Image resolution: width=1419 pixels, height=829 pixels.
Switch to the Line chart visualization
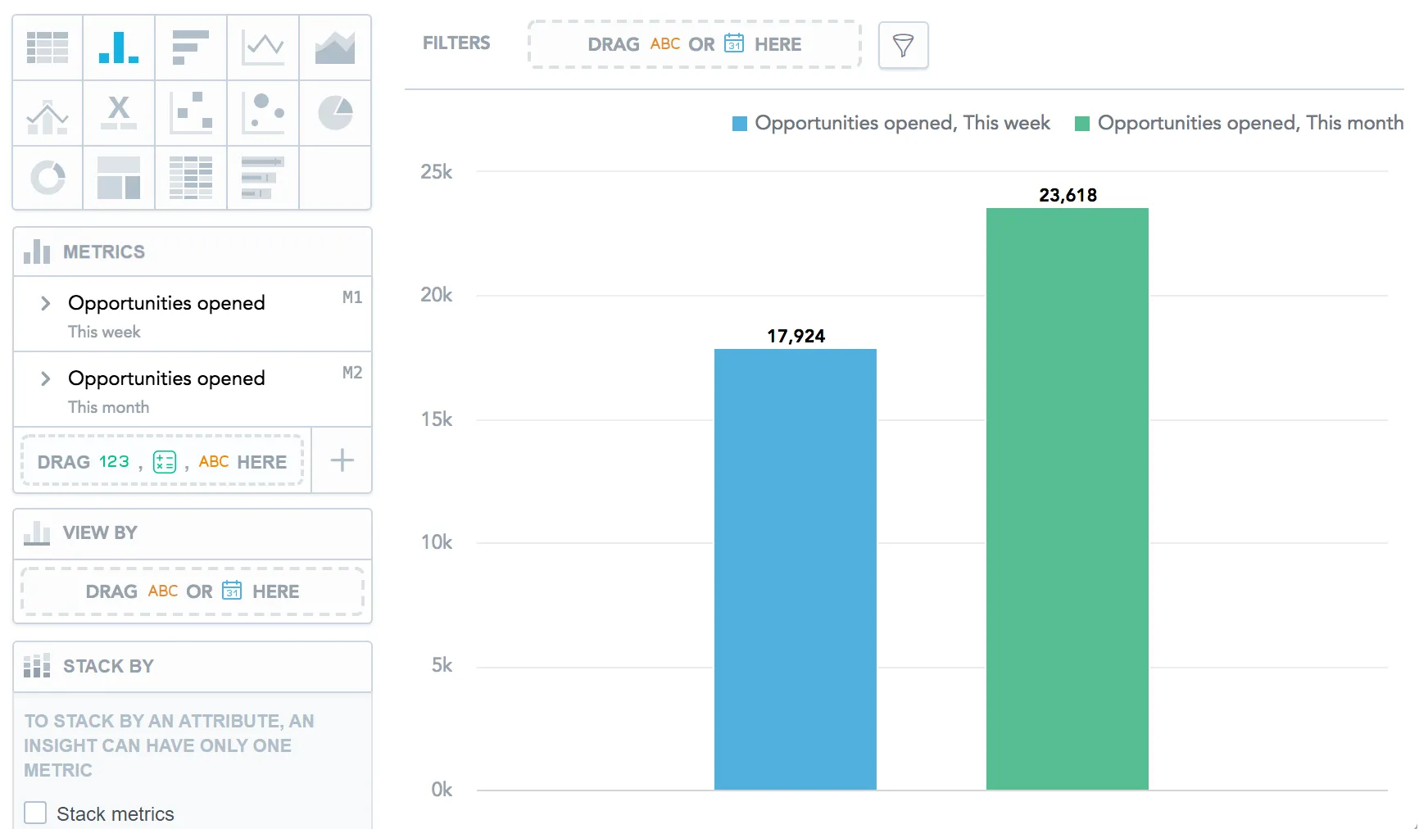click(x=263, y=47)
